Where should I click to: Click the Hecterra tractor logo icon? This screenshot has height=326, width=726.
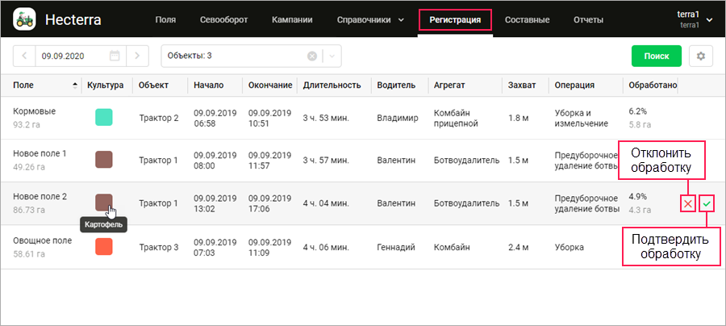coord(23,20)
